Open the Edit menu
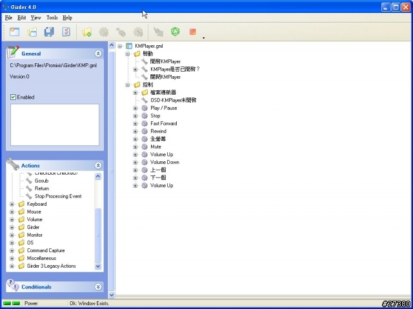 pos(21,17)
